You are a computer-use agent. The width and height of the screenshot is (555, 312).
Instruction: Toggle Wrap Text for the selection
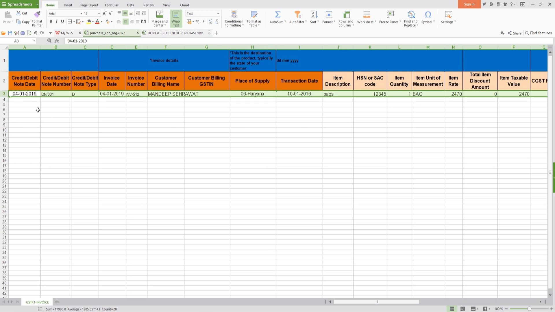coord(176,18)
